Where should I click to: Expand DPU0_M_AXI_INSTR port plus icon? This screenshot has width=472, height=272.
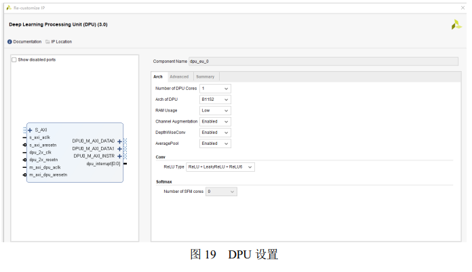tap(119, 156)
